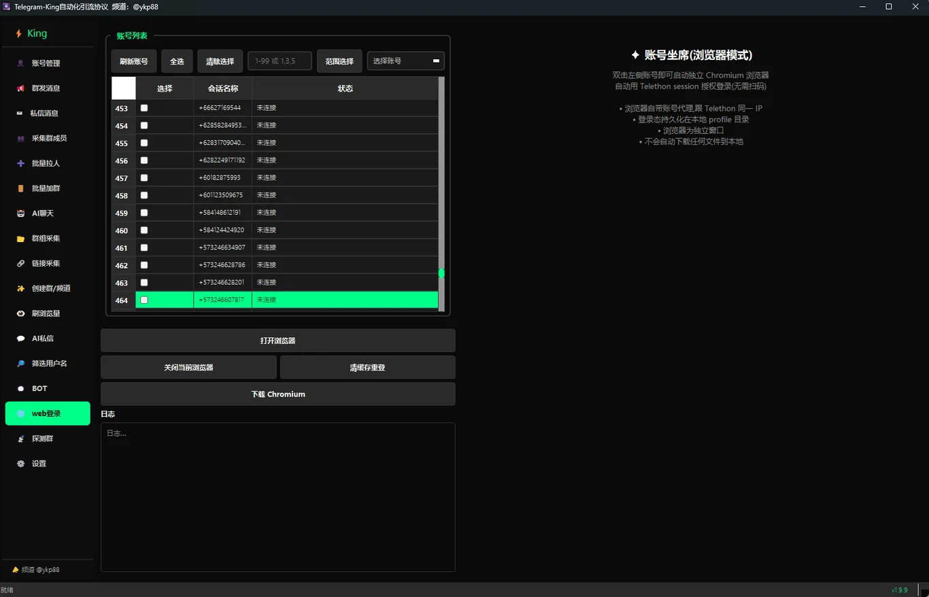Image resolution: width=929 pixels, height=597 pixels.
Task: Click the 关闭当前浏览器 button
Action: pyautogui.click(x=188, y=367)
